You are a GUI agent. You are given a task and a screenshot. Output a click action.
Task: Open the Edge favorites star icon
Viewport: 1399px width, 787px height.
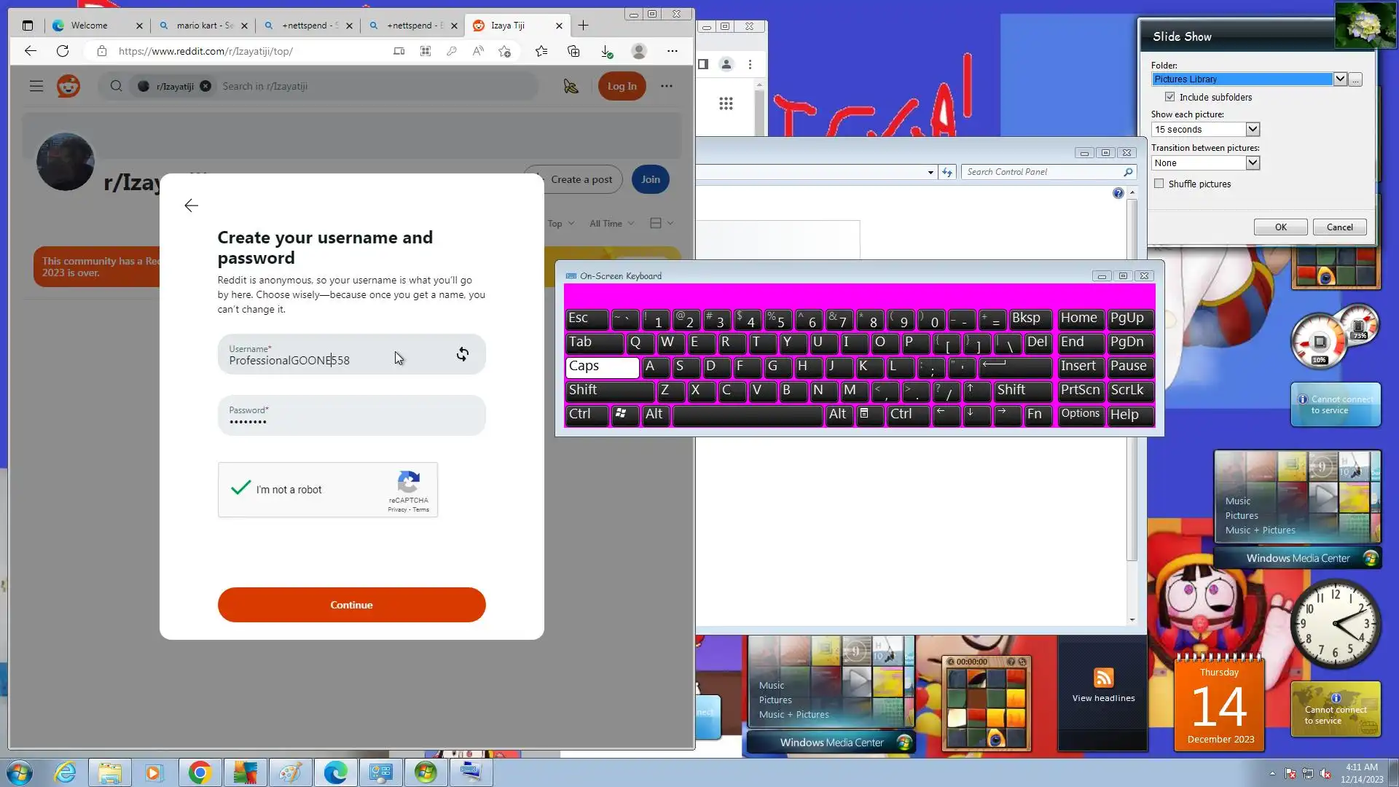541,51
